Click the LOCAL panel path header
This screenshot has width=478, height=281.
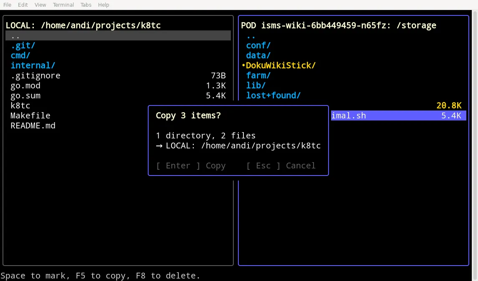click(x=83, y=25)
